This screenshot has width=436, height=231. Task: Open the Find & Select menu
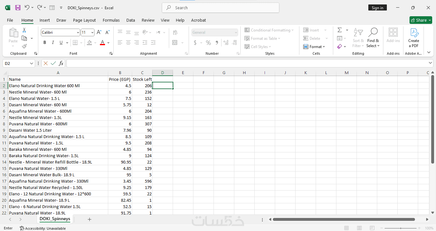(373, 38)
